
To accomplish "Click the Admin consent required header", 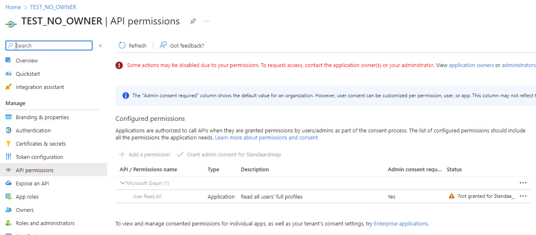I will coord(415,169).
